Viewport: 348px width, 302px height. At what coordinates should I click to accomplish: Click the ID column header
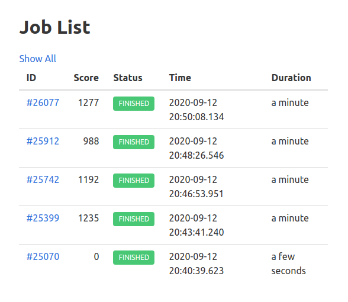coord(31,78)
